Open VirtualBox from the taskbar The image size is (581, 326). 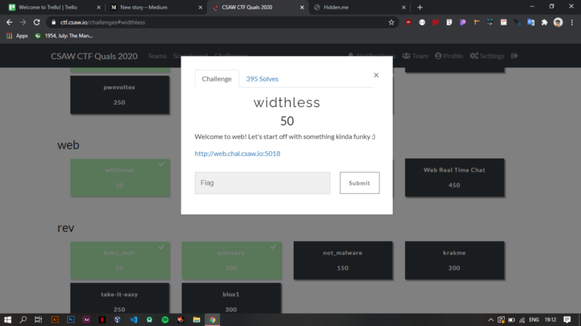[118, 319]
